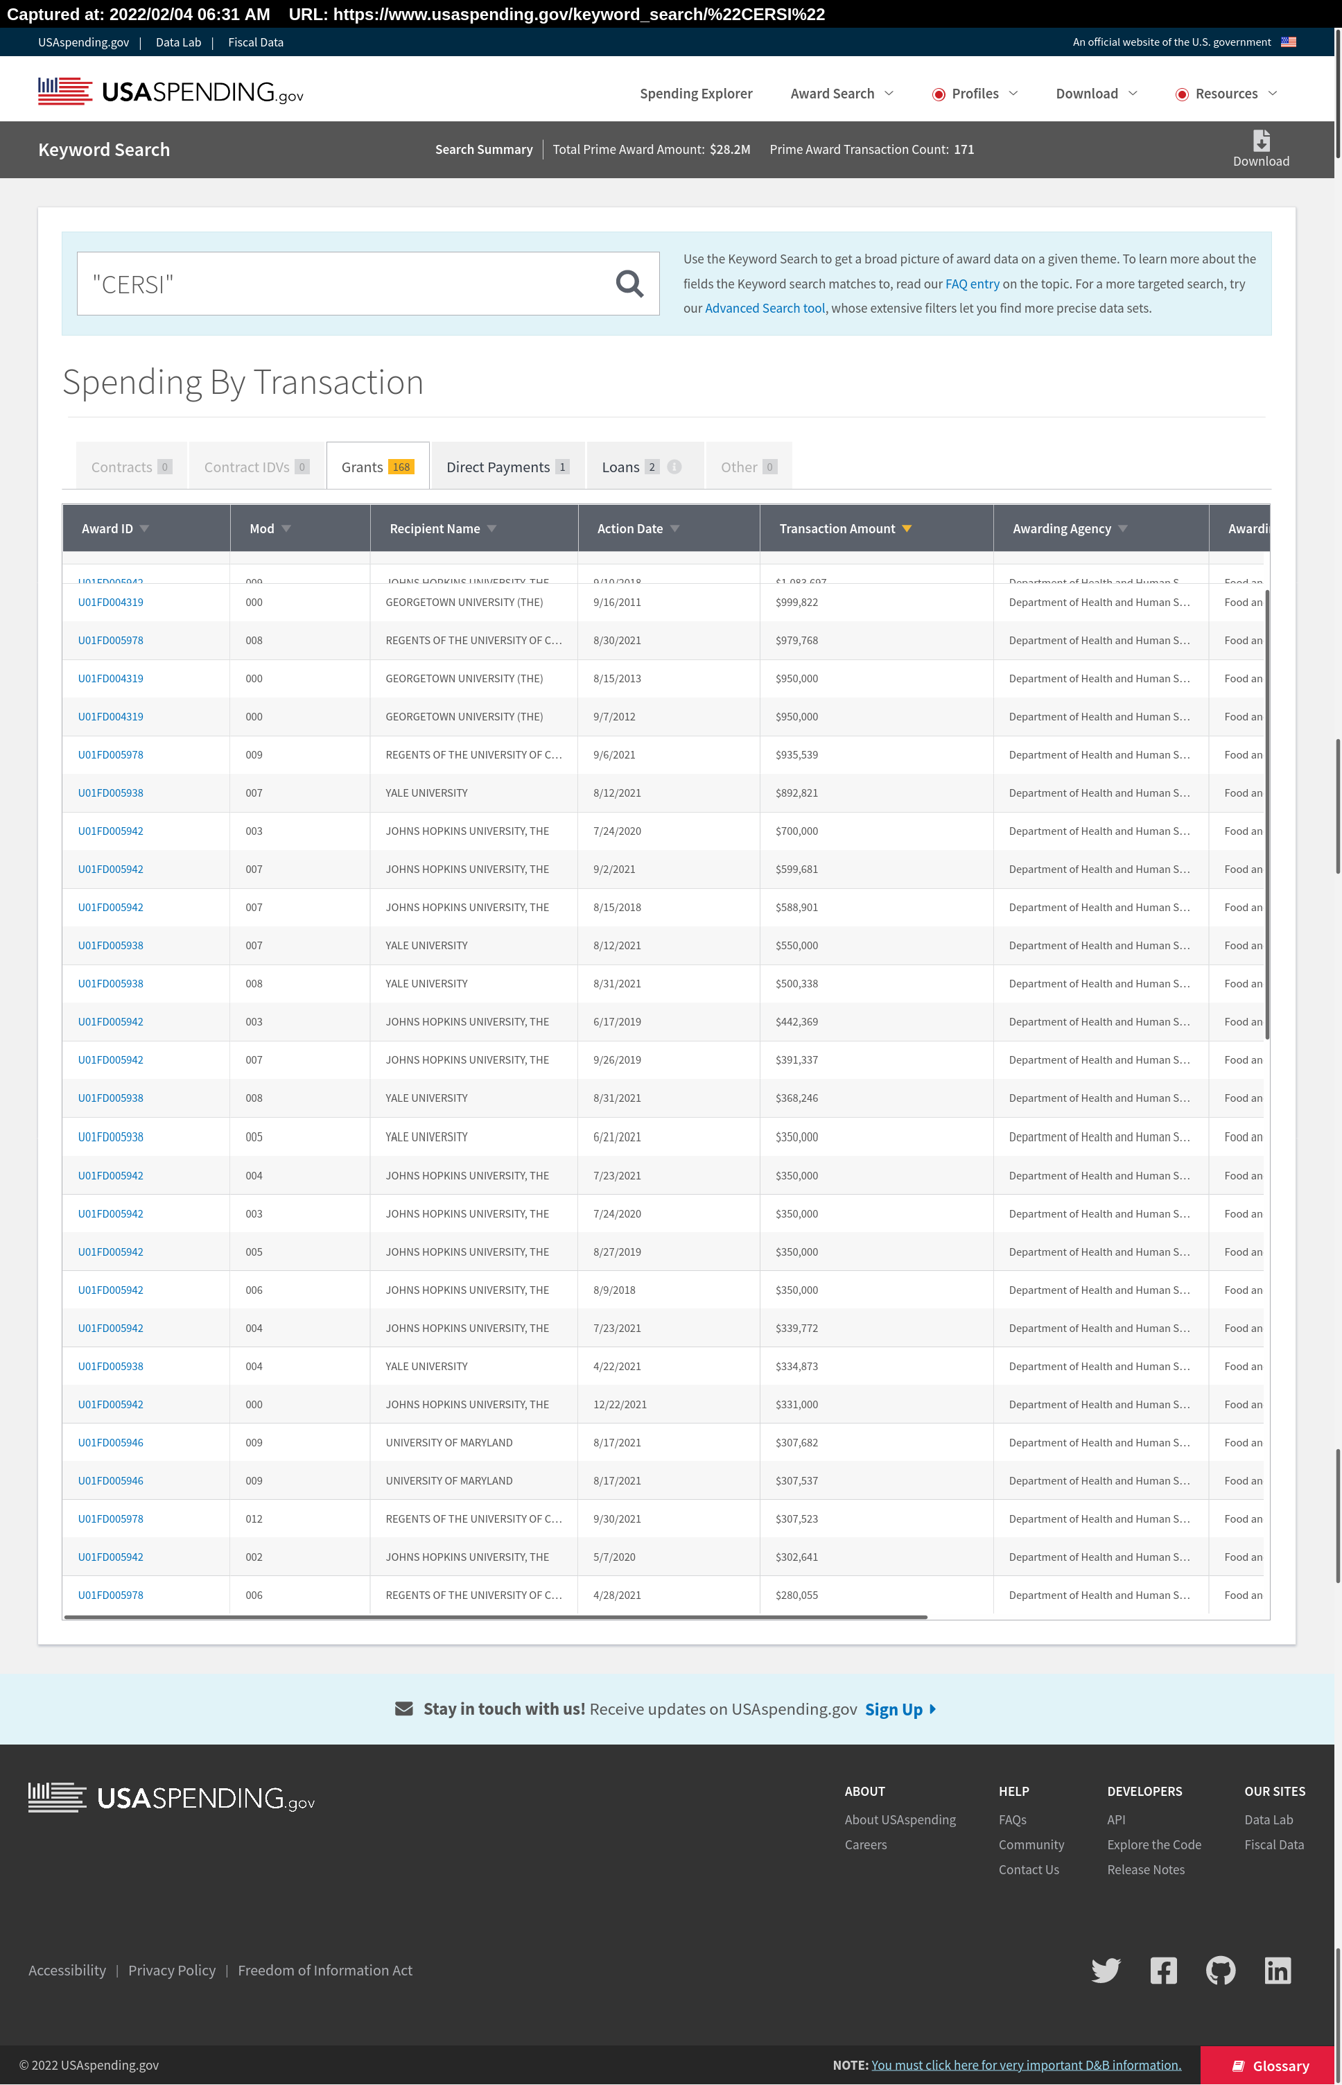Click the Loans tab info icon
1342x2085 pixels.
pos(674,467)
